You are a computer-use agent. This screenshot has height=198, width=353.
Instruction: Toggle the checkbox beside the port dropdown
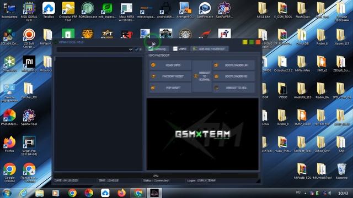pos(136,50)
